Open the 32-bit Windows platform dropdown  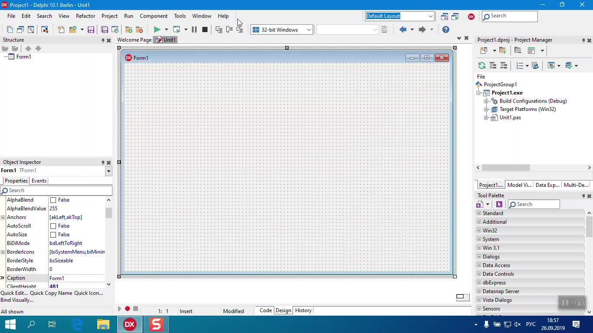pos(309,29)
